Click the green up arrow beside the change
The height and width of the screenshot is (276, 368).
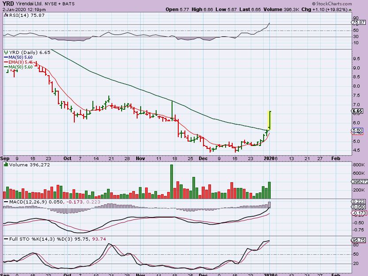point(350,10)
